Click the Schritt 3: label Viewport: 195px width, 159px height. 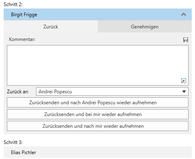click(13, 142)
